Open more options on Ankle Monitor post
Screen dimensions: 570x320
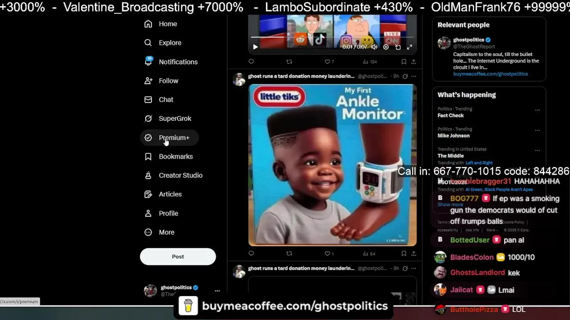point(414,76)
